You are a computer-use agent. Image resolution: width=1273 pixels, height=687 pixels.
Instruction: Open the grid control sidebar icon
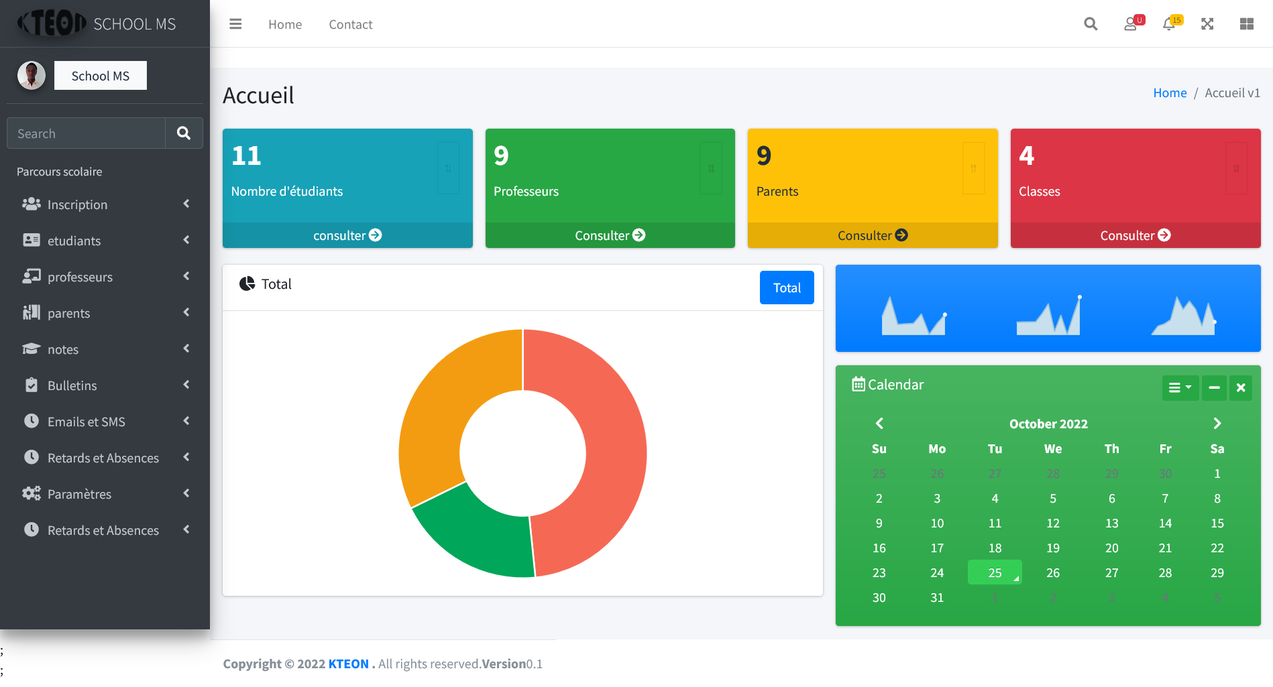[x=1247, y=24]
